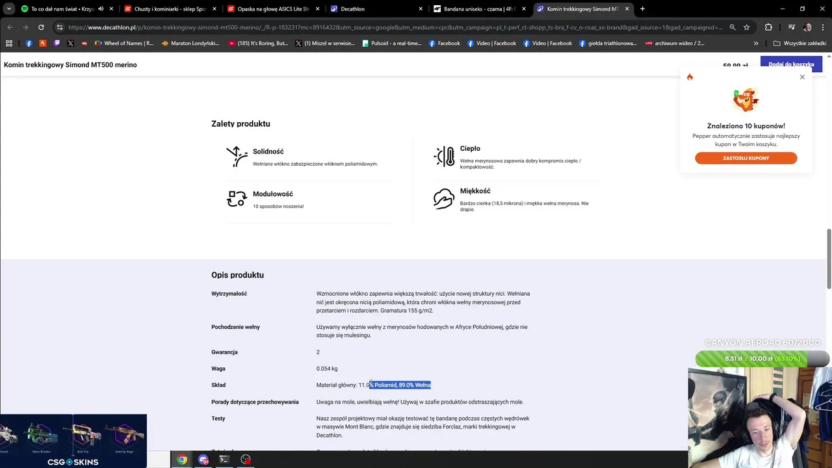Open the Twitch bookmark icon
The height and width of the screenshot is (468, 832).
pyautogui.click(x=57, y=44)
